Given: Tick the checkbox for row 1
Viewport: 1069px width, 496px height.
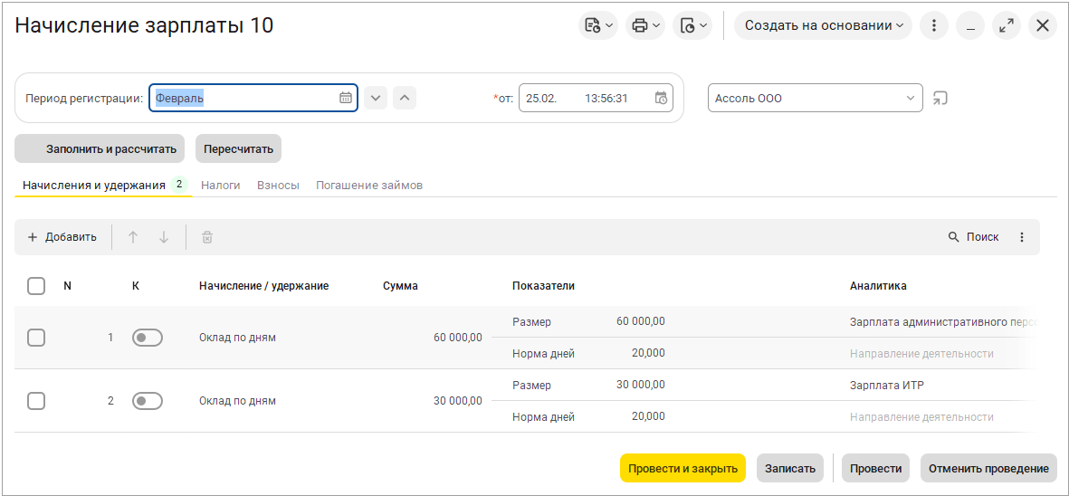Looking at the screenshot, I should [x=36, y=338].
